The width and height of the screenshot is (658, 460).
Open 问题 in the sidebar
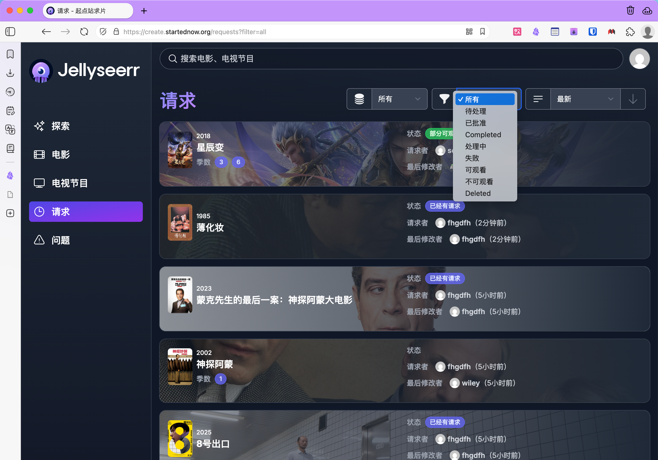[x=86, y=240]
